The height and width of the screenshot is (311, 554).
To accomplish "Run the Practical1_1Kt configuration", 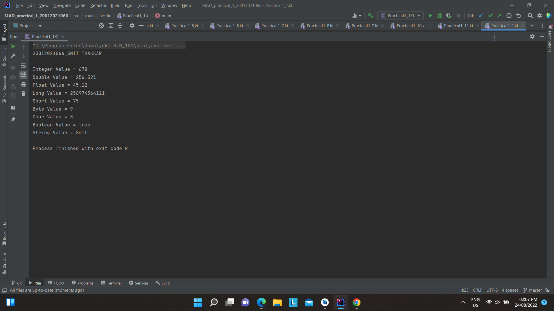I will pyautogui.click(x=430, y=16).
